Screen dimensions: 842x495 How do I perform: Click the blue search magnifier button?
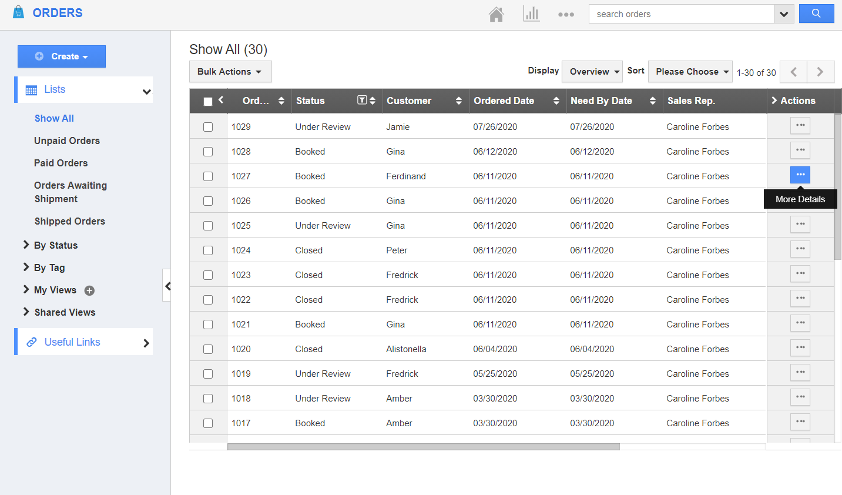[x=816, y=13]
